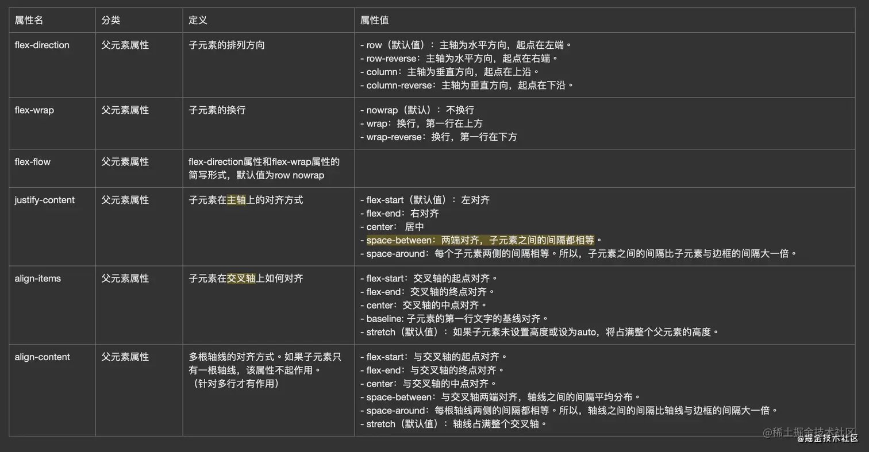This screenshot has height=452, width=869.
Task: Click 父元素属性 in the flex-flow row
Action: coord(125,162)
